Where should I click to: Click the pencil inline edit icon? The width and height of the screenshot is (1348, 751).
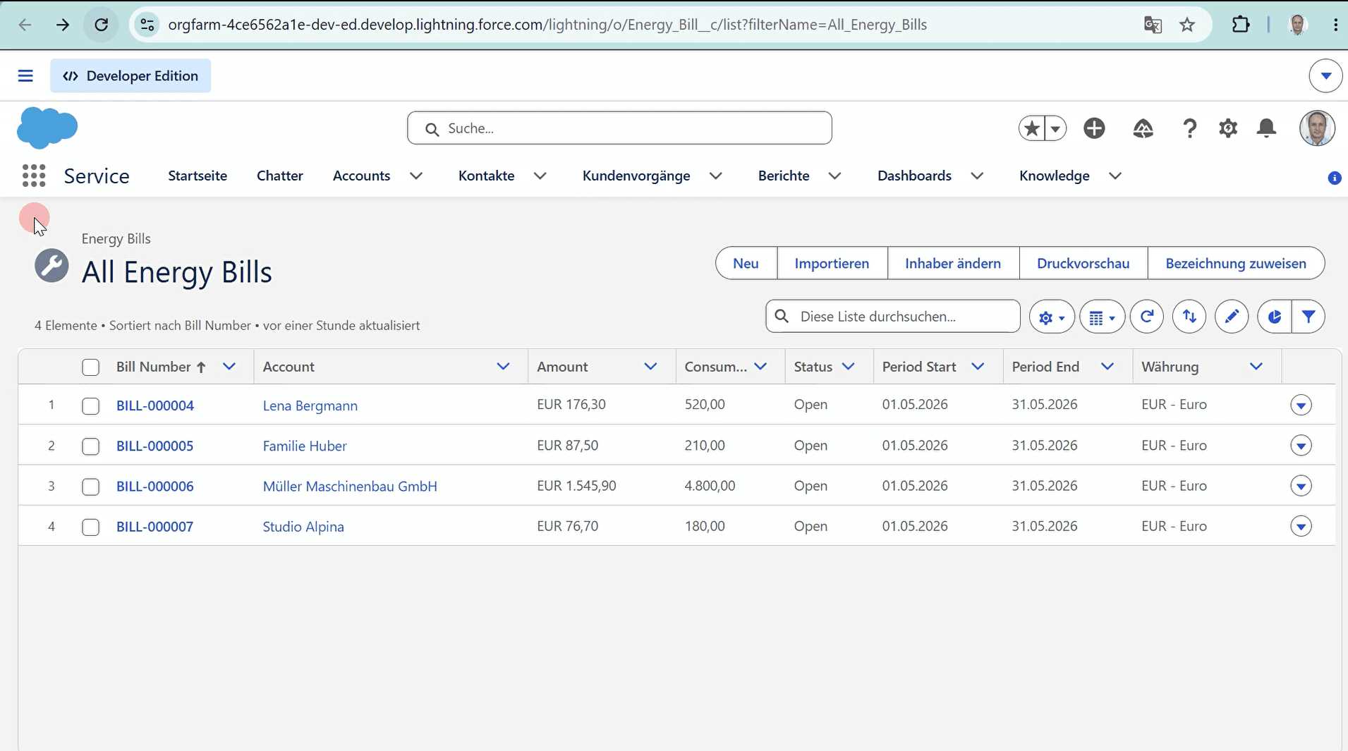coord(1232,317)
